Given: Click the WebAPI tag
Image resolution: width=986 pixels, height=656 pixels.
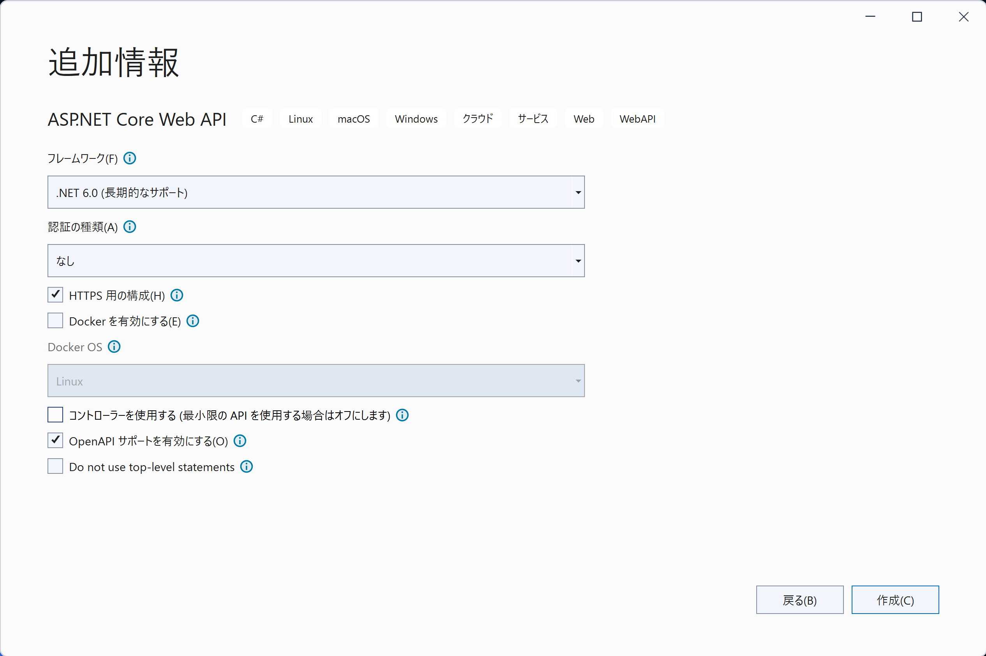Looking at the screenshot, I should 637,119.
